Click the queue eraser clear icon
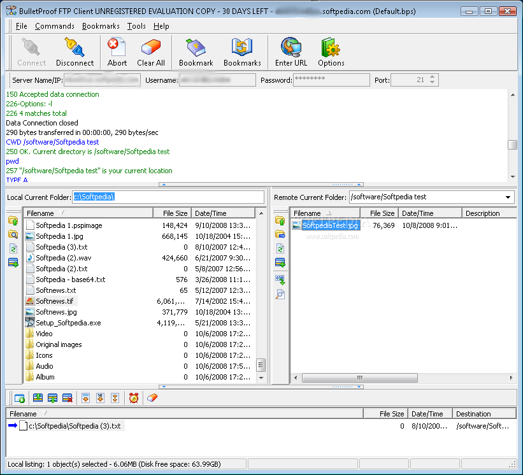The height and width of the screenshot is (475, 523). [152, 398]
